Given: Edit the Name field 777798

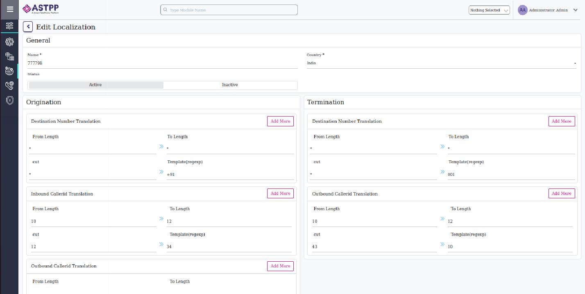Looking at the screenshot, I should point(163,63).
